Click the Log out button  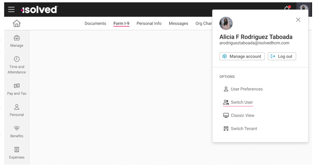coord(282,56)
